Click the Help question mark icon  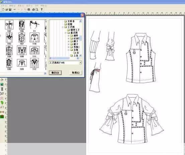coord(41,9)
